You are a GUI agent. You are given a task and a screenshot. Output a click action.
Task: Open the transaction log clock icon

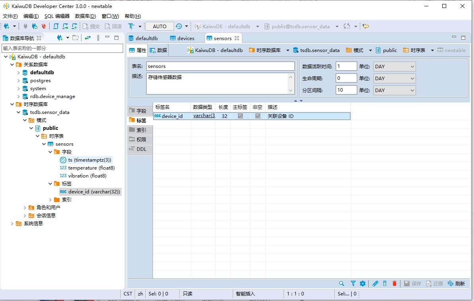[179, 26]
